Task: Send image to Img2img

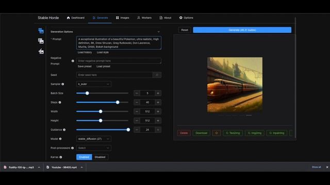Action: coord(255,133)
